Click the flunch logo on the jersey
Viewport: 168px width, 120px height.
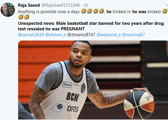67,85
